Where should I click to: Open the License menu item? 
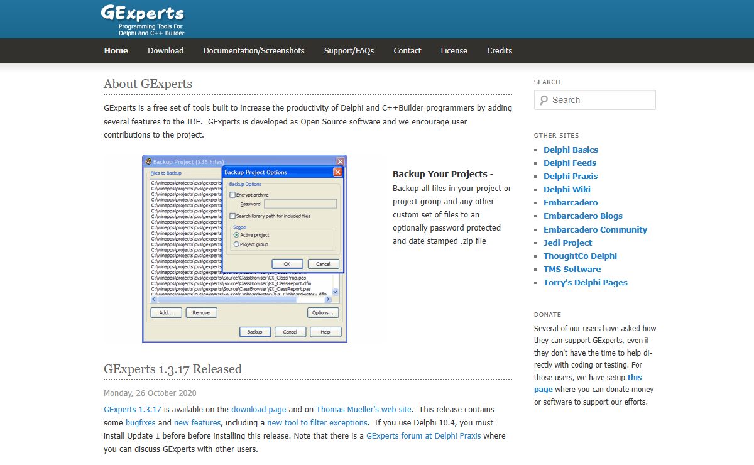pyautogui.click(x=454, y=50)
